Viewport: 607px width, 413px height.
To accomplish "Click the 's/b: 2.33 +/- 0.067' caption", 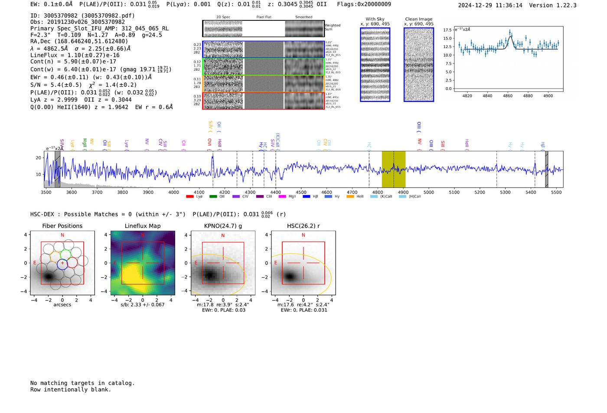I will pyautogui.click(x=143, y=305).
